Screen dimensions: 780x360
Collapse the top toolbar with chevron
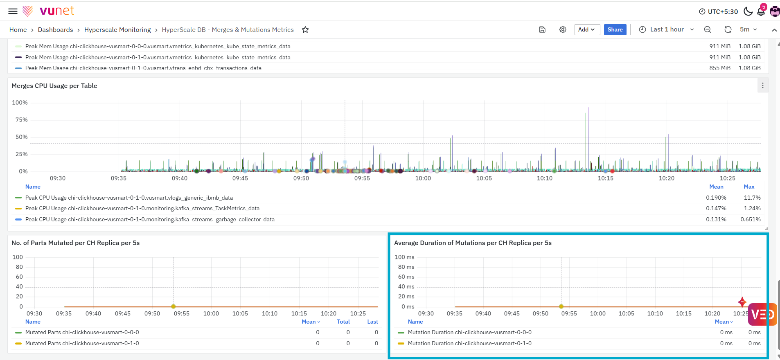point(774,30)
